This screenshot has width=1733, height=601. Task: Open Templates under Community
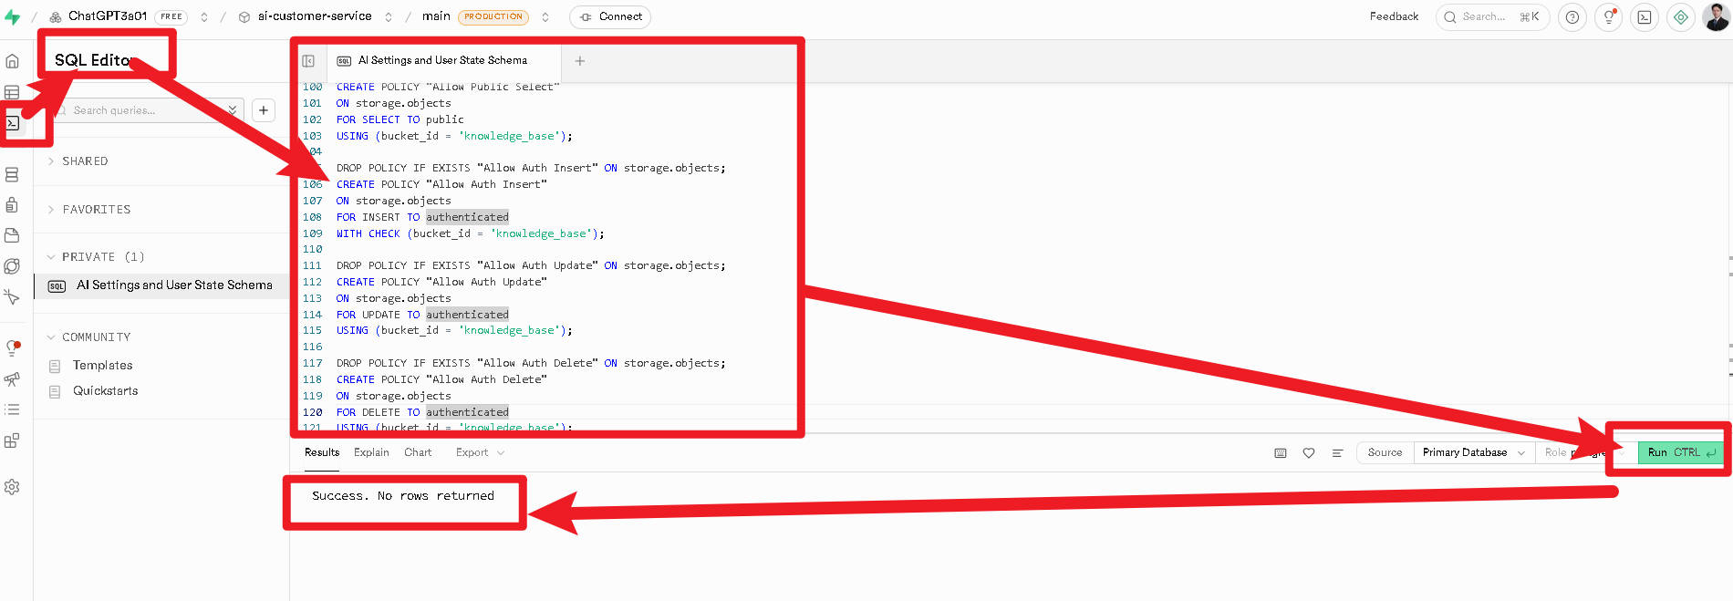[x=102, y=366]
